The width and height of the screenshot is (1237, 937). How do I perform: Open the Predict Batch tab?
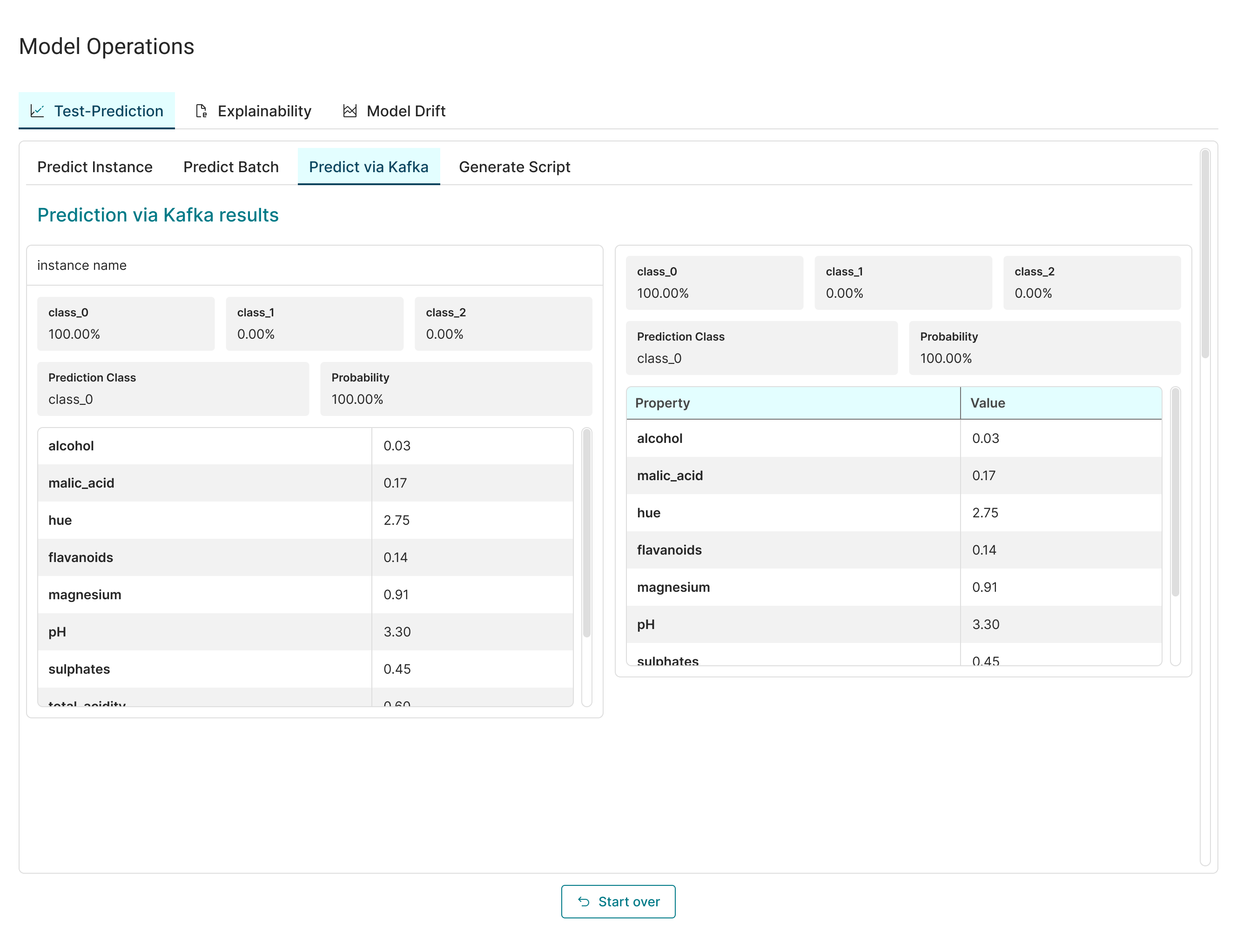pos(230,167)
